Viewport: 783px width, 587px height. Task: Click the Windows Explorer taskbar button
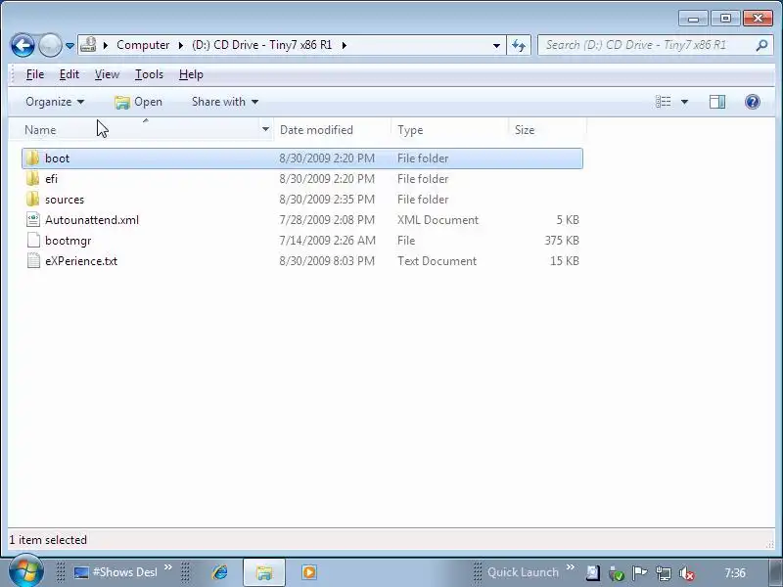click(264, 572)
